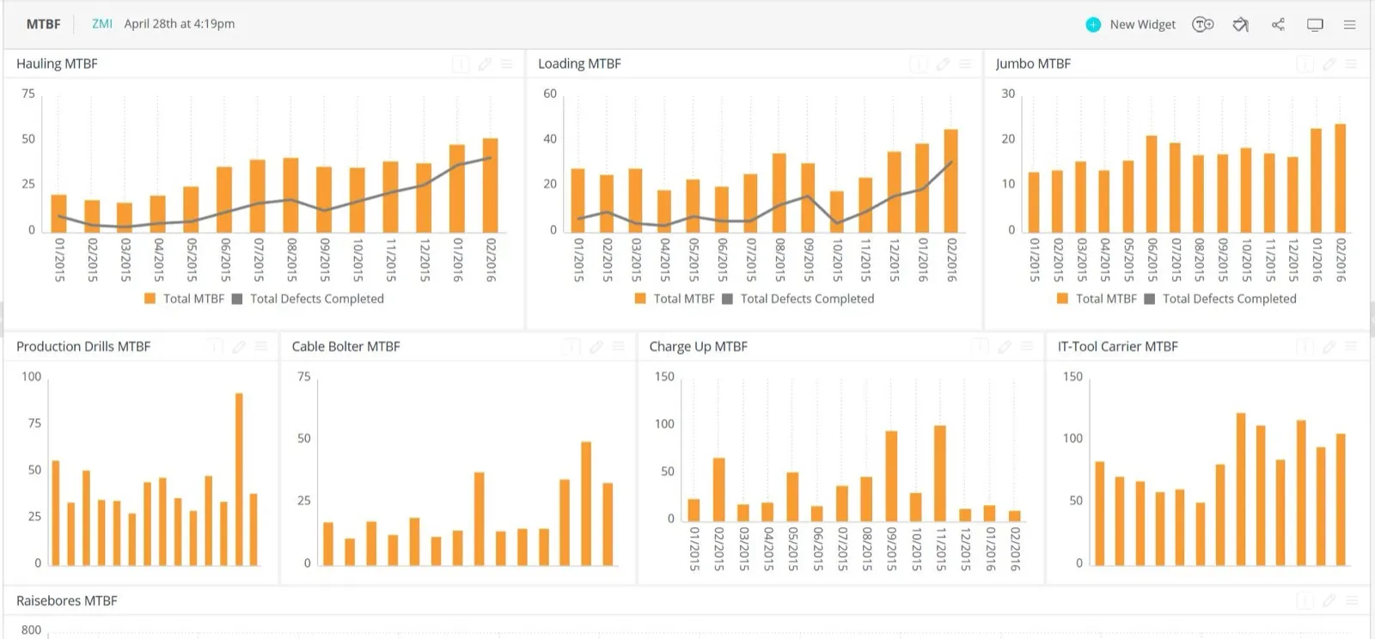The width and height of the screenshot is (1375, 639).
Task: Click the New Widget plus button
Action: 1092,25
